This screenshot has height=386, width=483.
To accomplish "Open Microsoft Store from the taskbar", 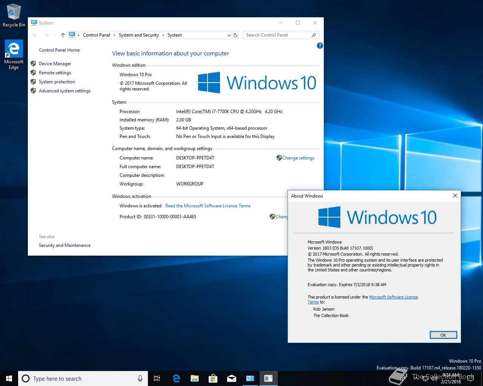I will [213, 378].
